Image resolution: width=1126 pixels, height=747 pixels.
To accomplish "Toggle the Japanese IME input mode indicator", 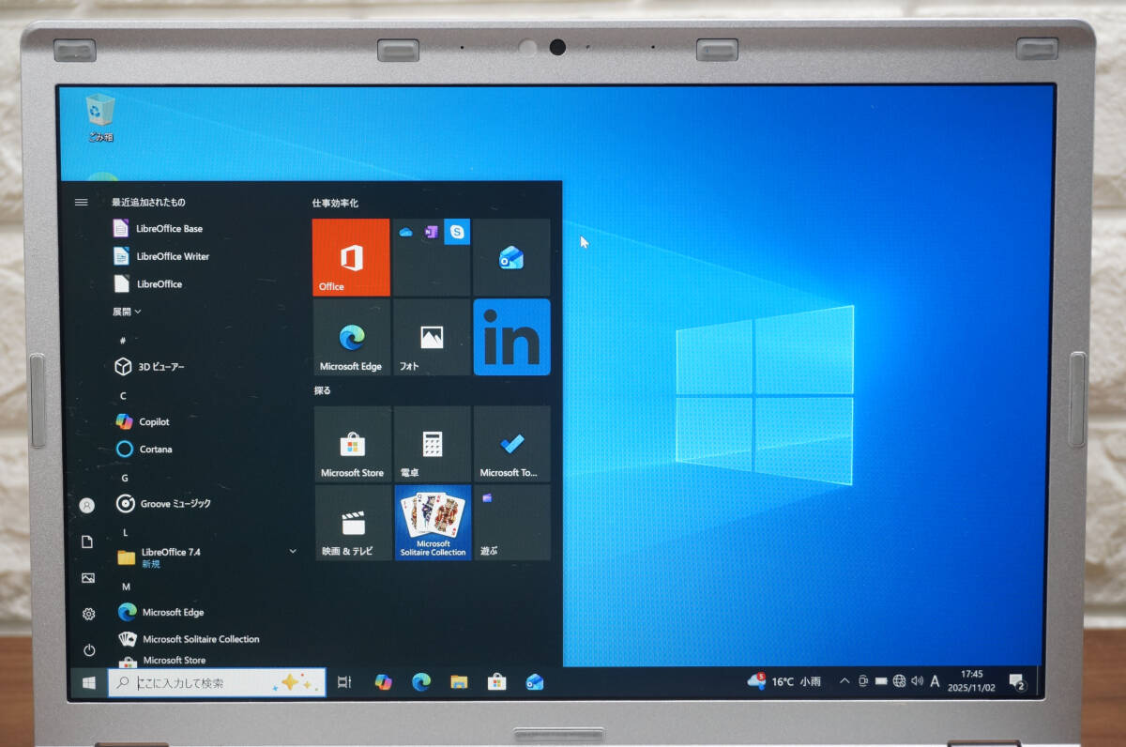I will tap(935, 681).
